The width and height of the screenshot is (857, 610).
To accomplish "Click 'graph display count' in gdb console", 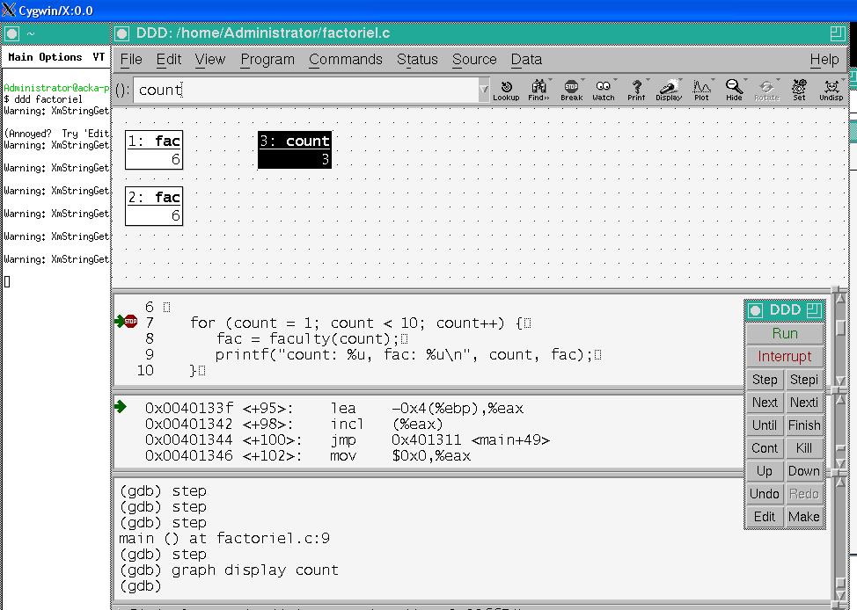I will pyautogui.click(x=254, y=570).
